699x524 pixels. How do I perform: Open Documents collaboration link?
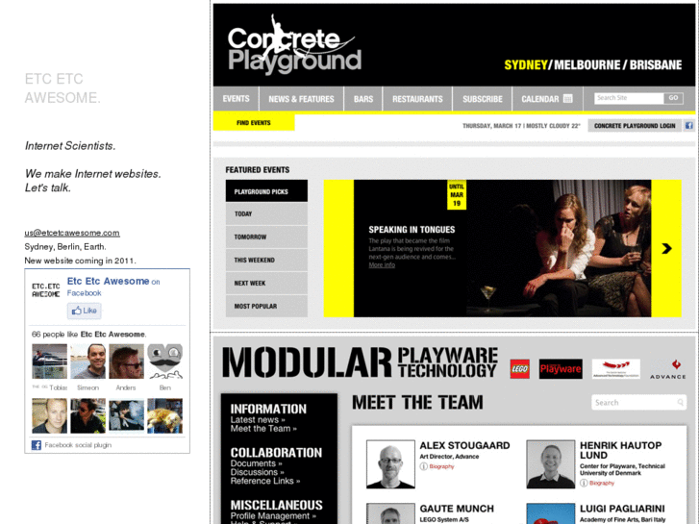pyautogui.click(x=257, y=463)
